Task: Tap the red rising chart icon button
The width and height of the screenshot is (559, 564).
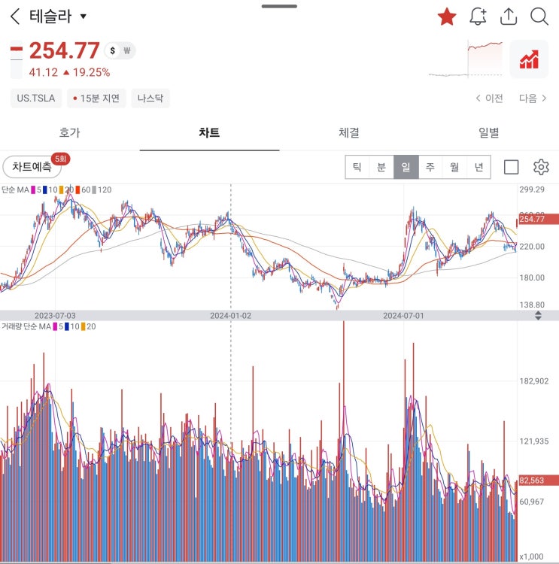Action: tap(529, 59)
